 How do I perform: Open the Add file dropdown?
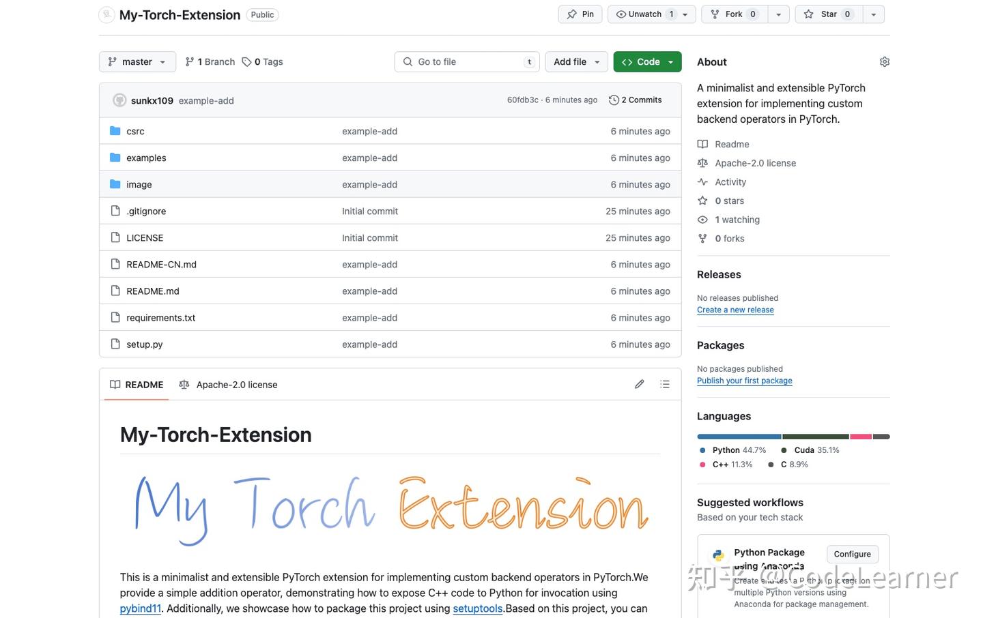coord(575,61)
